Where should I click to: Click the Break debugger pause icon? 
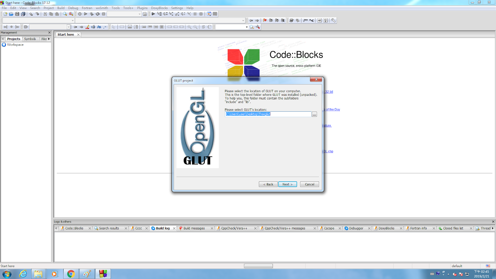point(195,14)
